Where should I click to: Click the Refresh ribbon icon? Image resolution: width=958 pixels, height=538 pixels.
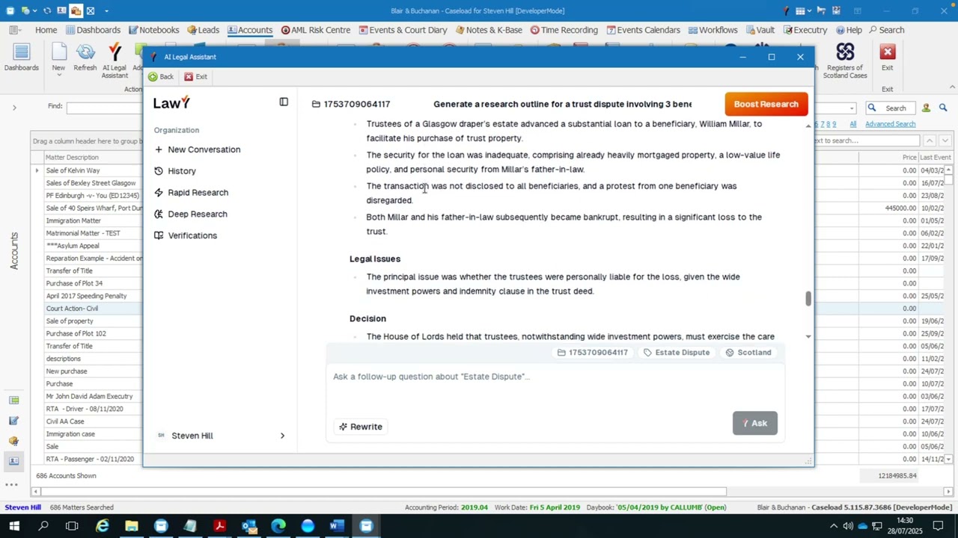[85, 58]
